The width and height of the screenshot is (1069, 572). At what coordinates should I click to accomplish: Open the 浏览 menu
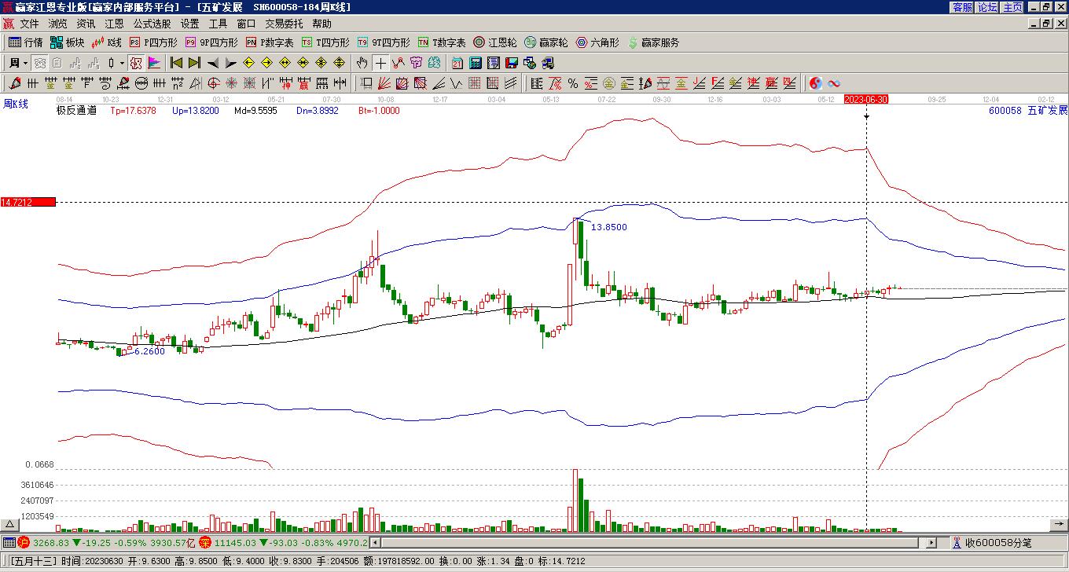[57, 24]
